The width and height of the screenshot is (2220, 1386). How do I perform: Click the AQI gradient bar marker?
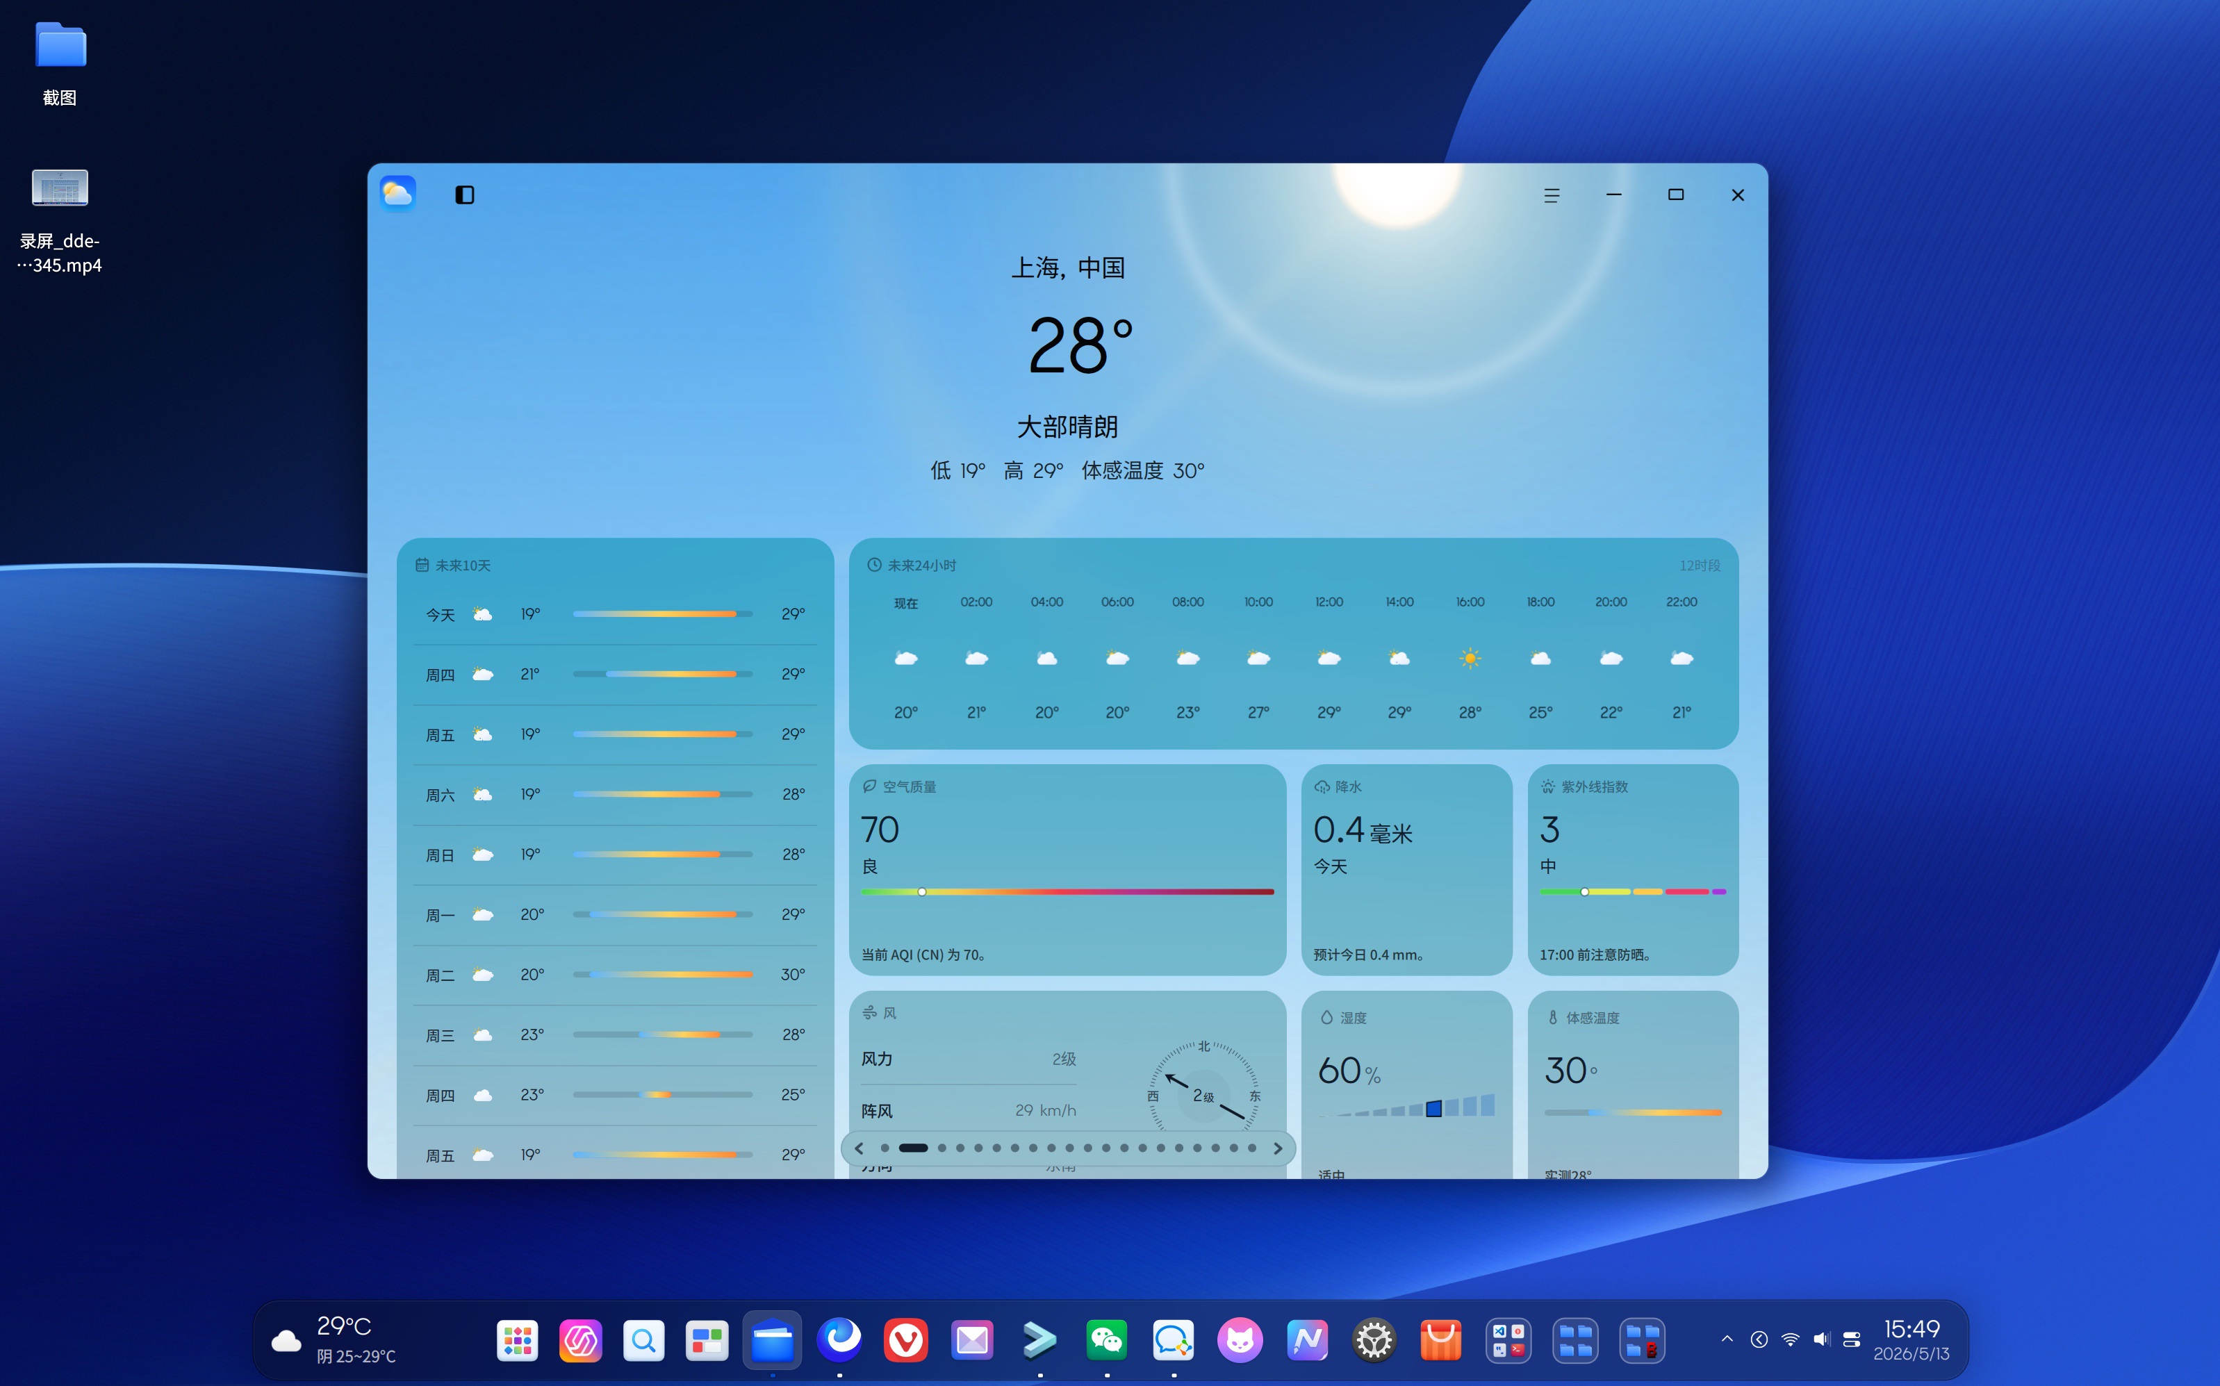pyautogui.click(x=922, y=892)
